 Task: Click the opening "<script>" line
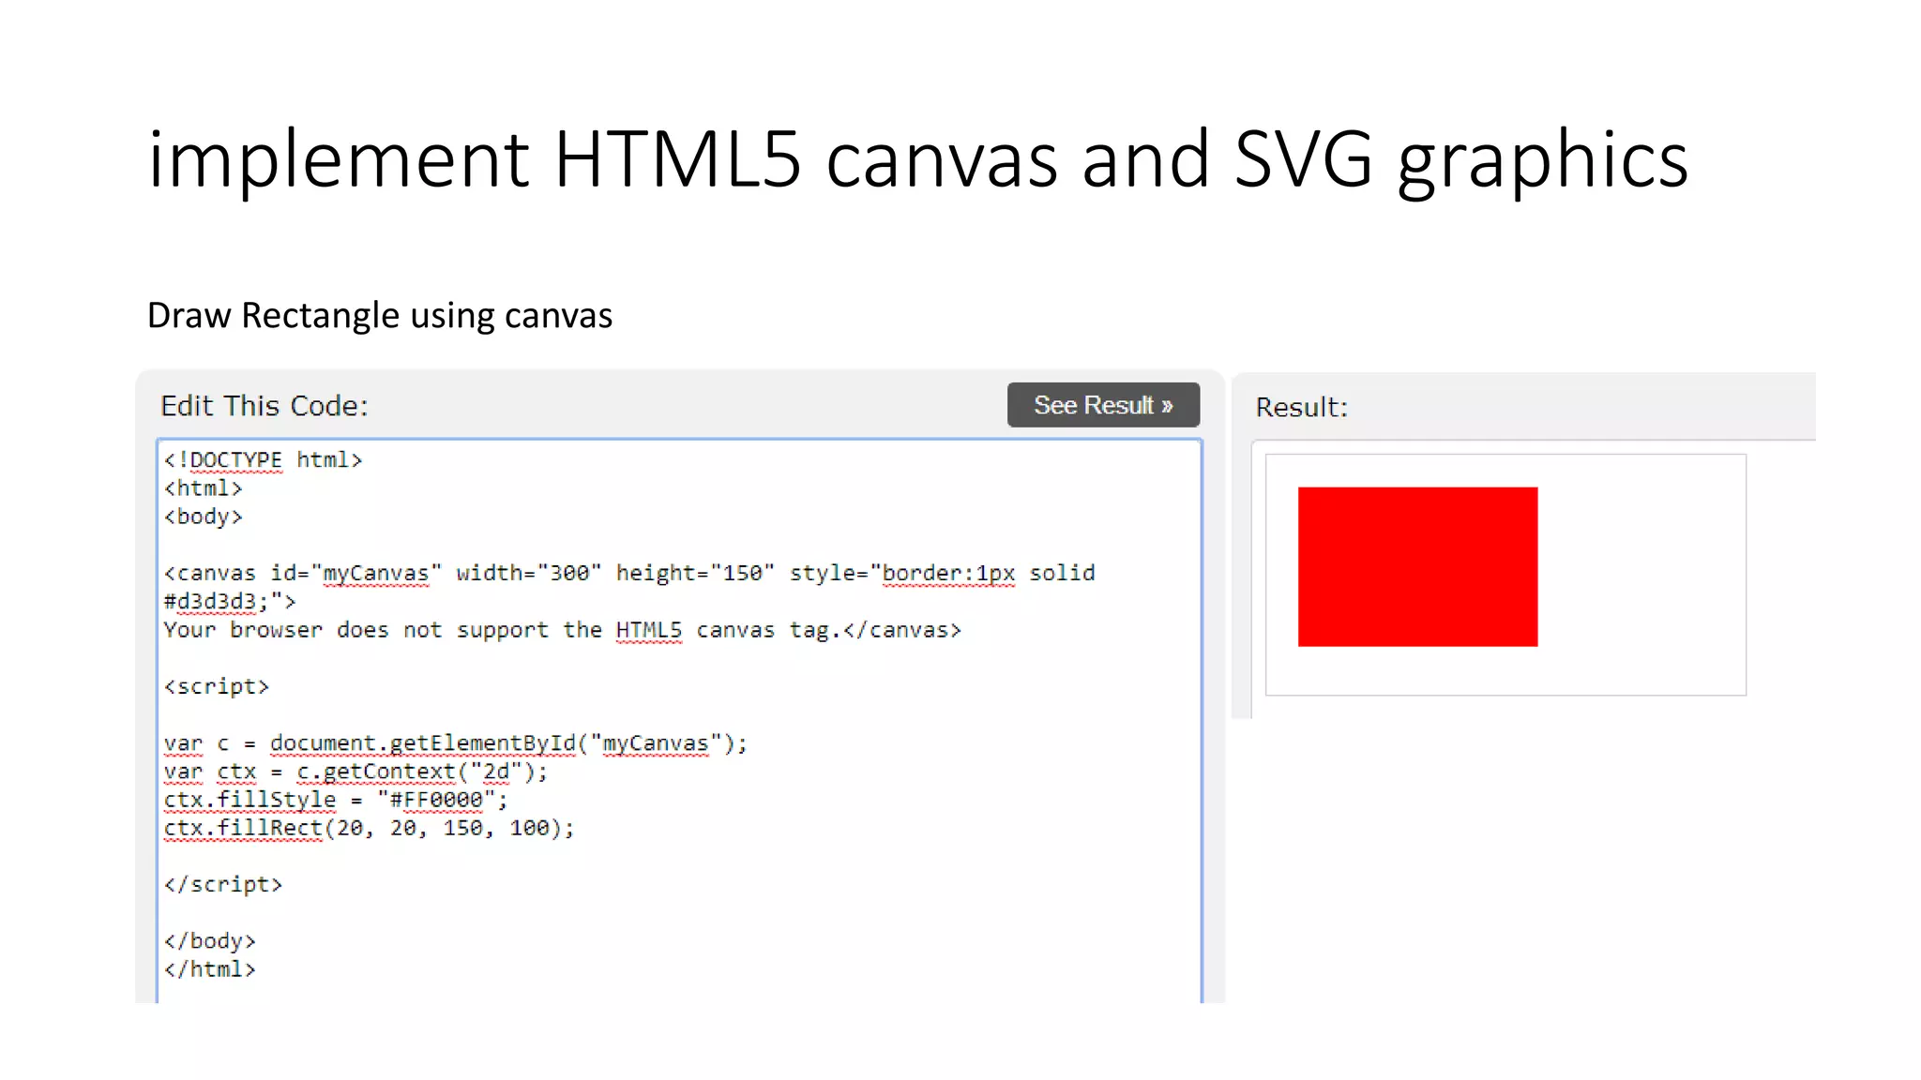[217, 686]
